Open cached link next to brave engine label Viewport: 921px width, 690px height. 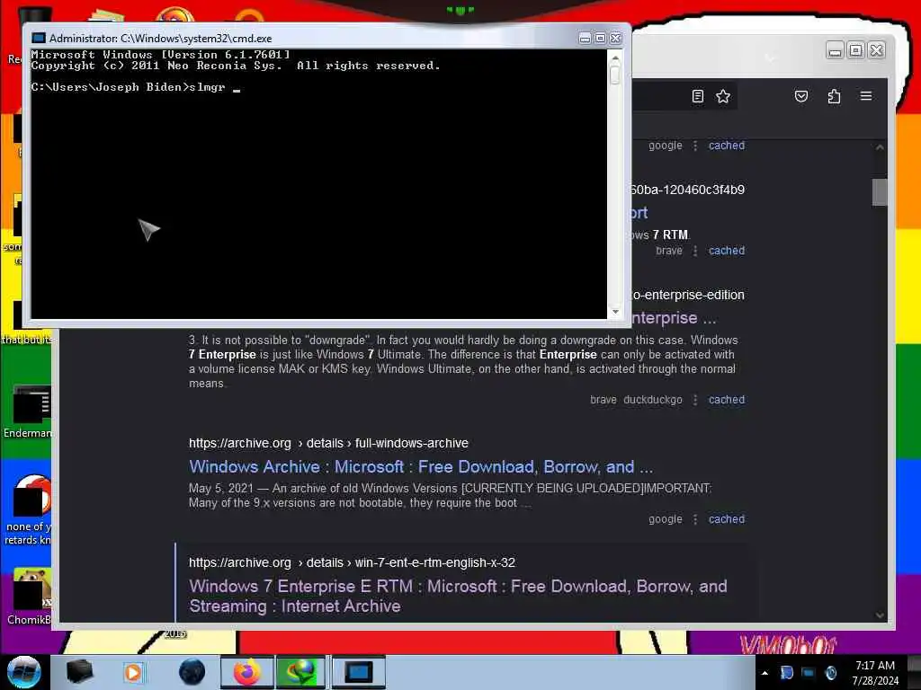727,251
